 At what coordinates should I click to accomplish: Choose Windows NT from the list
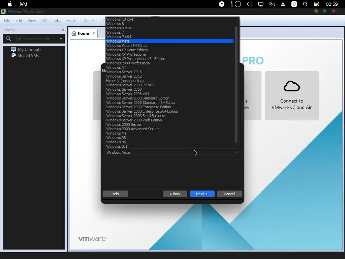(x=170, y=67)
